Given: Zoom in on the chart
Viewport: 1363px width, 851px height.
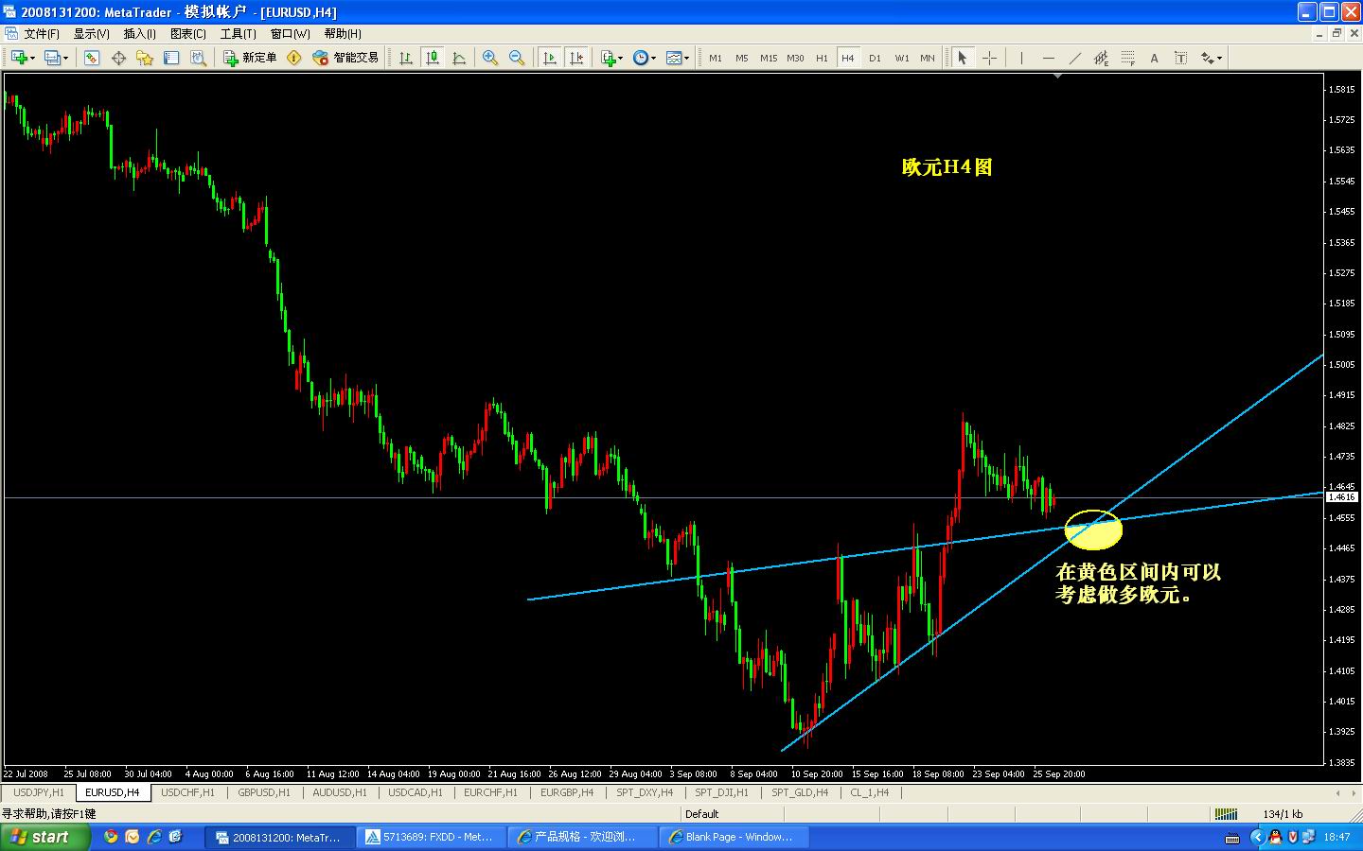Looking at the screenshot, I should click(490, 58).
